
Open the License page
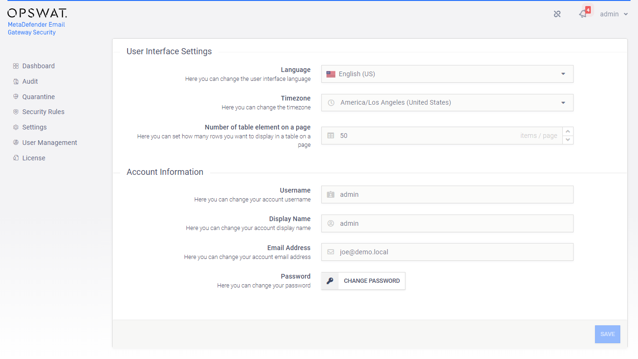pyautogui.click(x=34, y=158)
